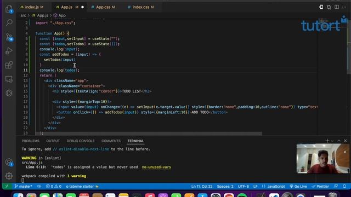Screen dimensions: 351x197
Task: Open notifications bell icon
Action: coord(344,186)
